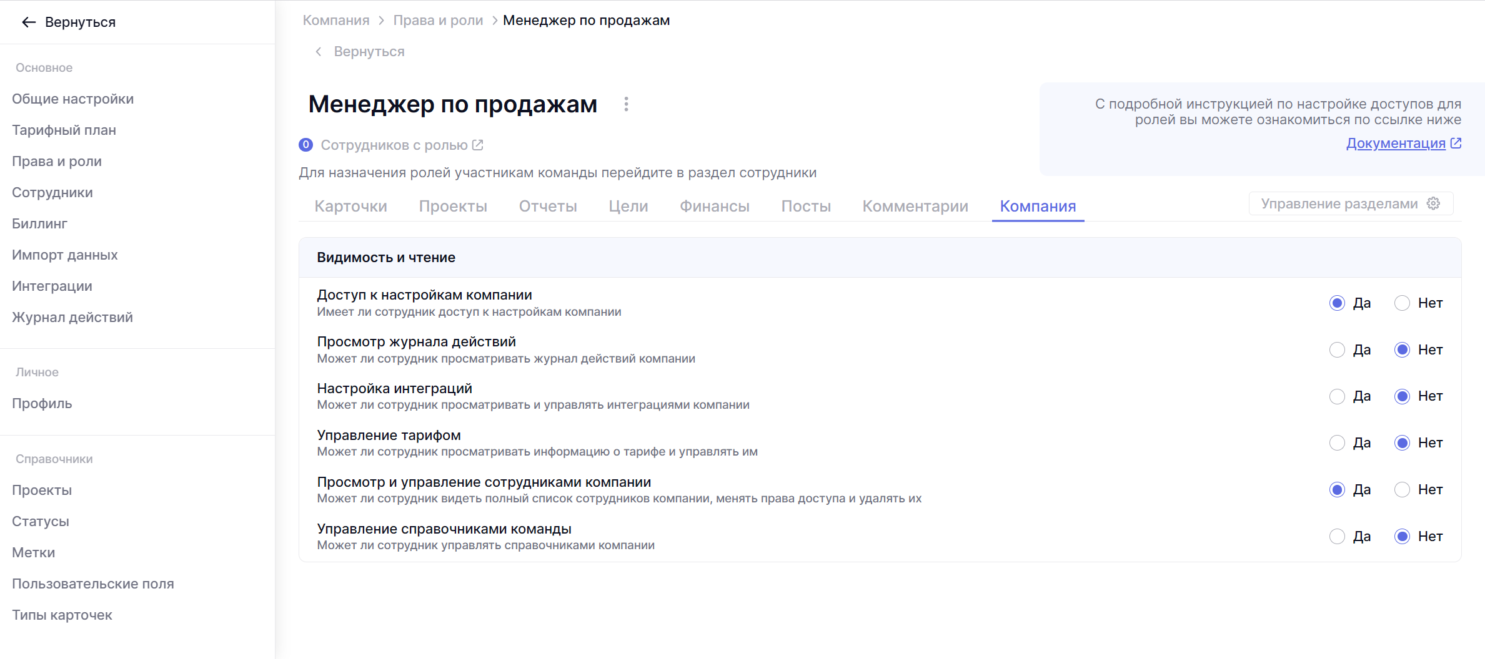Select Нет for managing company employees

point(1402,490)
